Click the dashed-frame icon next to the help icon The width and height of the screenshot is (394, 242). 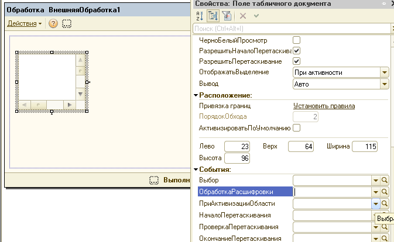coord(67,23)
